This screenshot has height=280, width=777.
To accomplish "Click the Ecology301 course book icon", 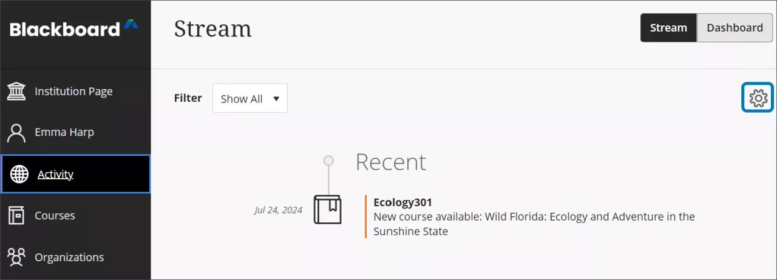I will pos(327,210).
